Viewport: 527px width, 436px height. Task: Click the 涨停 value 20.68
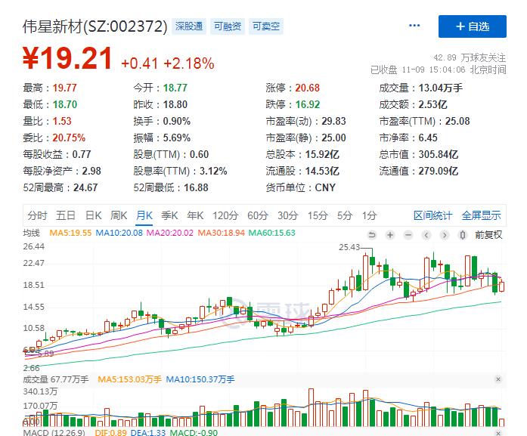click(307, 88)
